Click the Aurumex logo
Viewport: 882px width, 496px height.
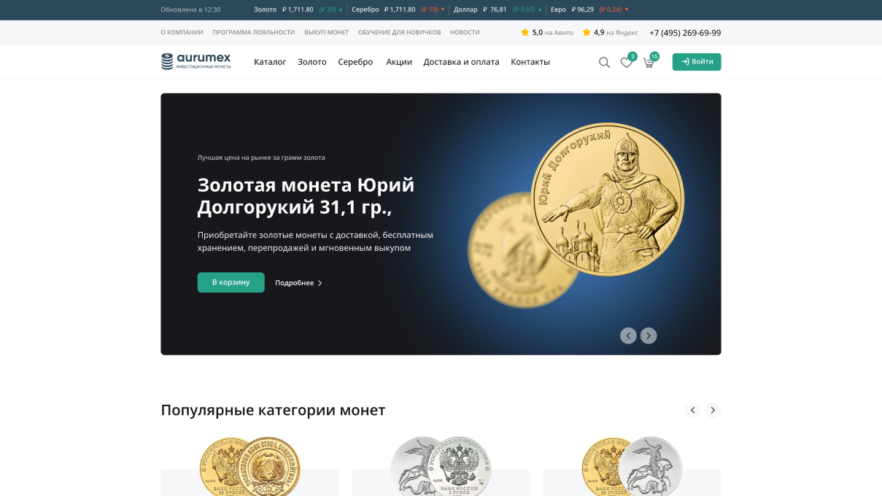[196, 61]
